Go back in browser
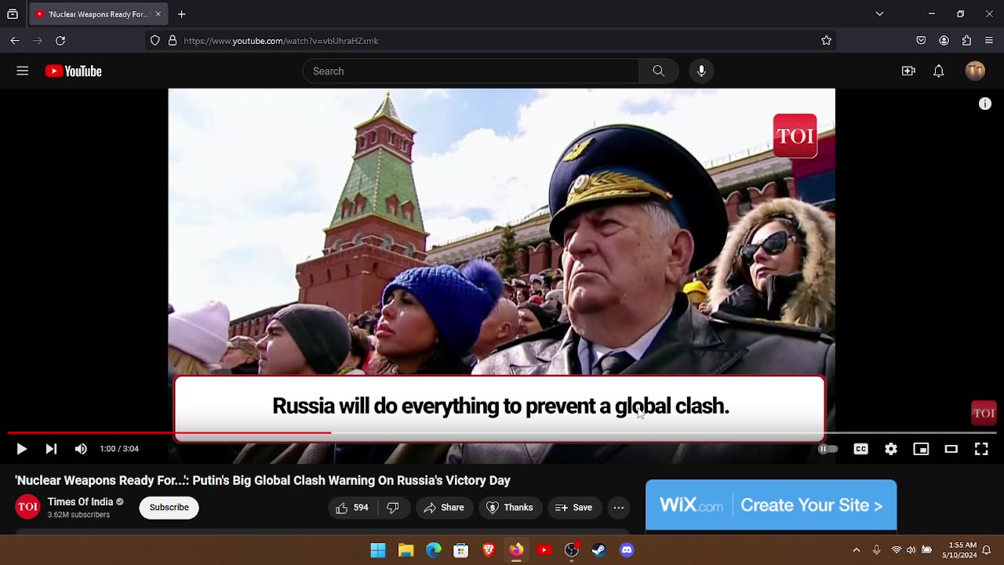Viewport: 1004px width, 565px height. [15, 41]
